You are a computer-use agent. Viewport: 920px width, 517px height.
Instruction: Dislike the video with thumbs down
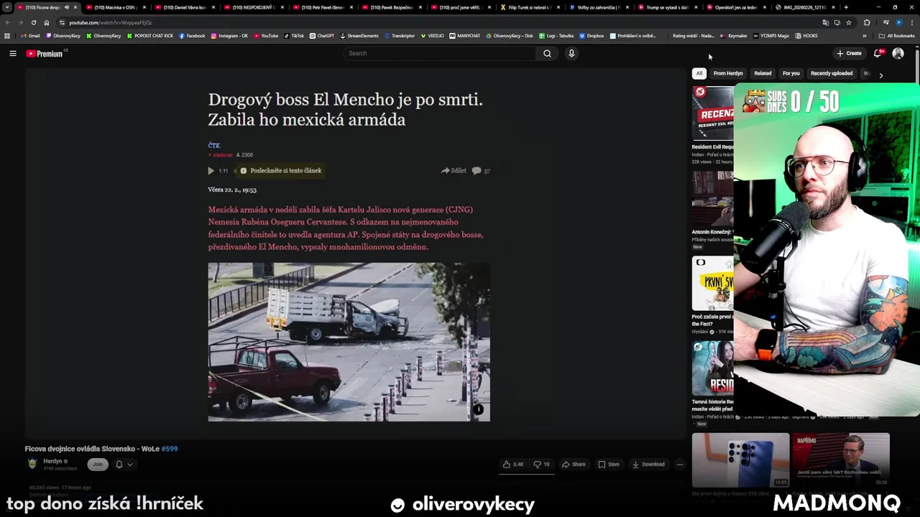coord(542,465)
